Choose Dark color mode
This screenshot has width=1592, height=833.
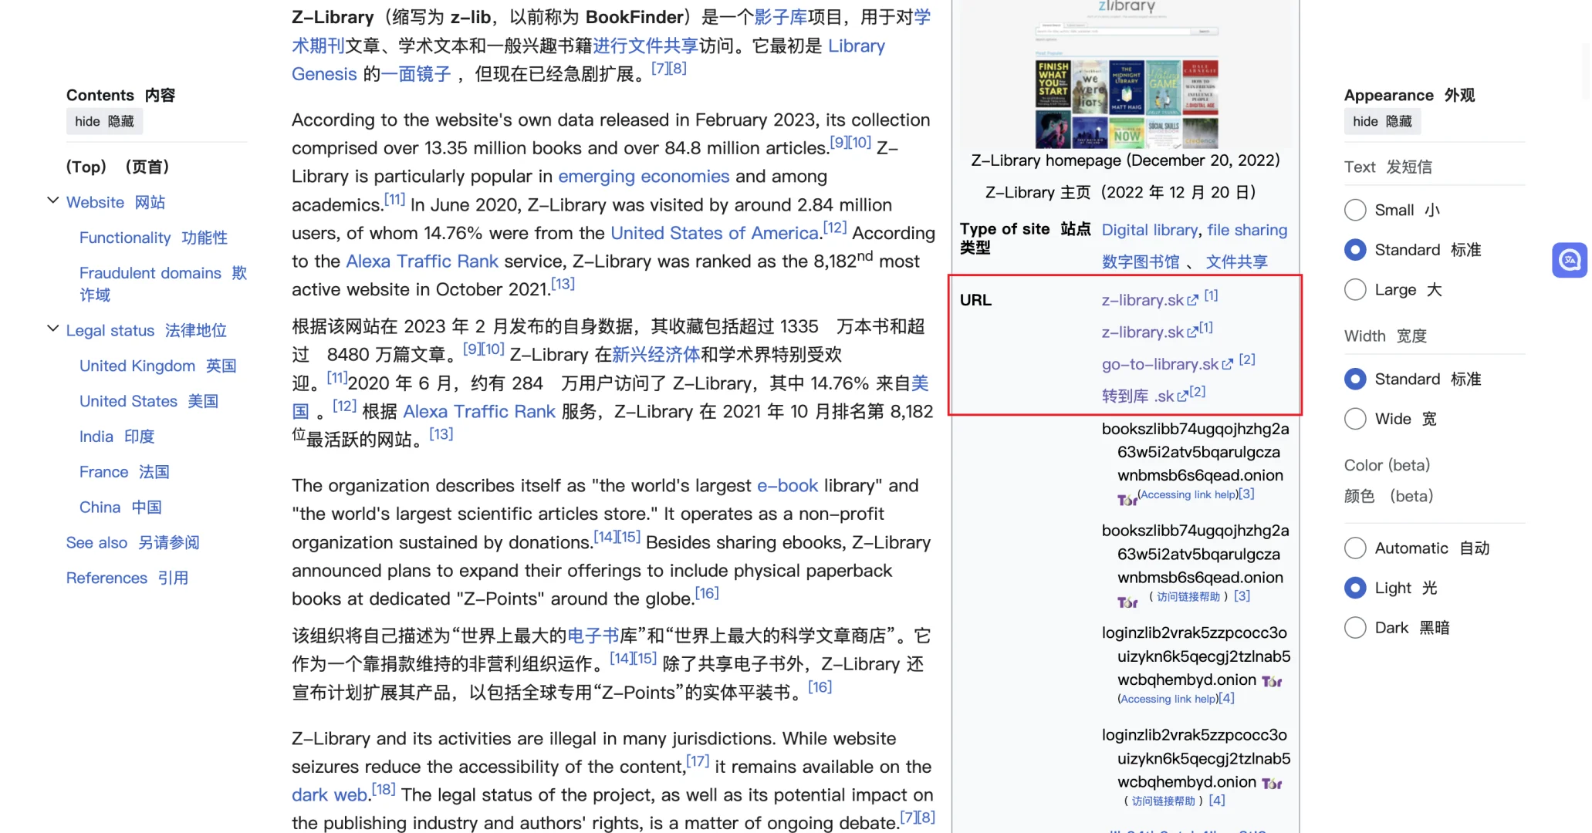point(1355,628)
